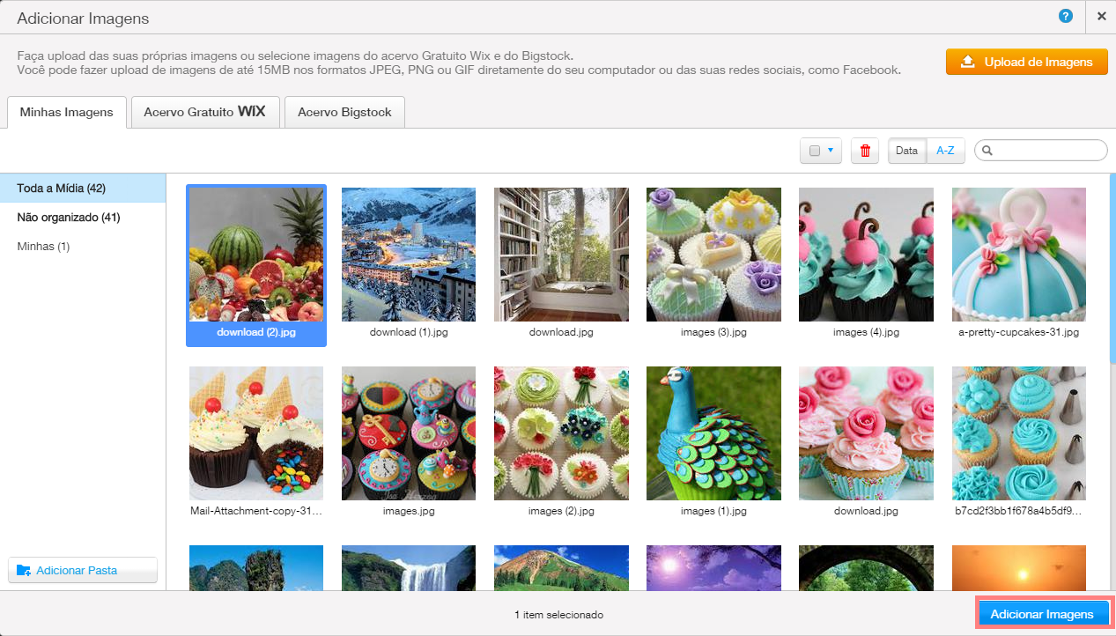Select the a-pretty-cupcakes-31.jpg thumbnail

(1019, 255)
